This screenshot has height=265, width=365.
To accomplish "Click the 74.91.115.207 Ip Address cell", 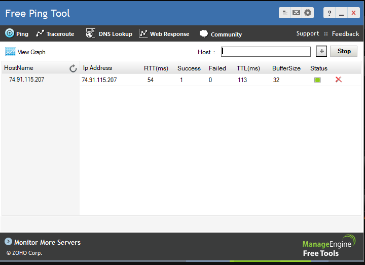I will (99, 80).
